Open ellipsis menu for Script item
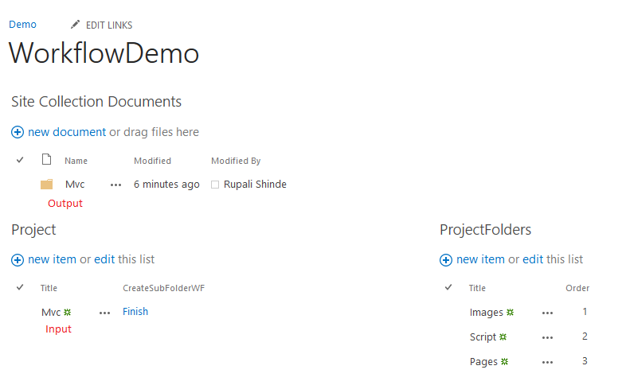 (x=547, y=337)
